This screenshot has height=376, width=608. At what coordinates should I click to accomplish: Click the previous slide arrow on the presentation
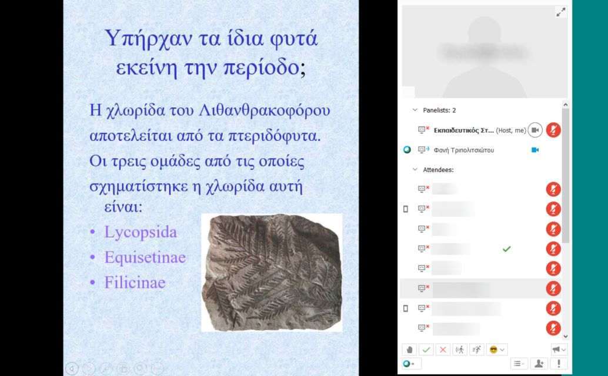[x=72, y=368]
